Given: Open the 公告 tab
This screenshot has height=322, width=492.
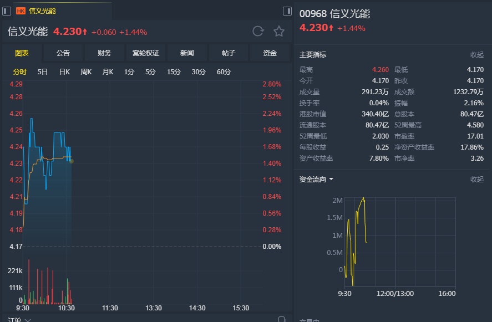Looking at the screenshot, I should coord(63,53).
